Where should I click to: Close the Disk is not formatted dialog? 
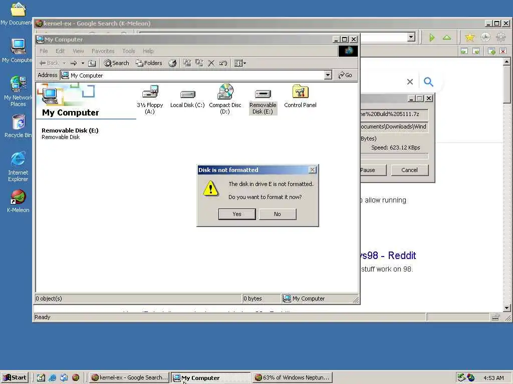(x=313, y=170)
